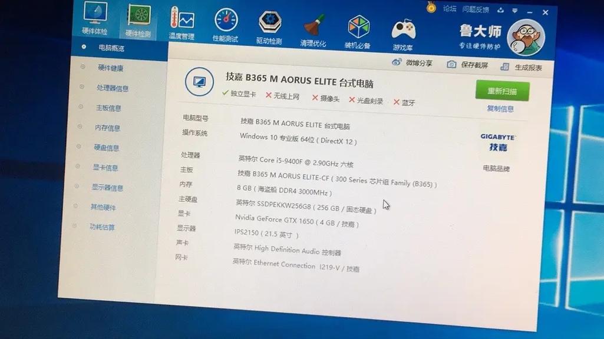
Task: Click the 独立显卡 check status
Action: [x=239, y=94]
